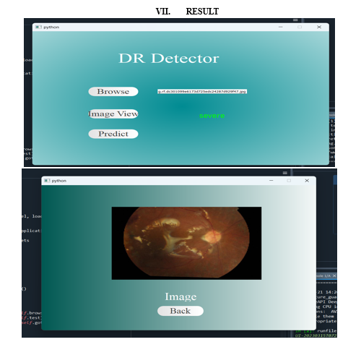The width and height of the screenshot is (348, 342).
Task: Minimize the DR Detector window
Action: 281,27
